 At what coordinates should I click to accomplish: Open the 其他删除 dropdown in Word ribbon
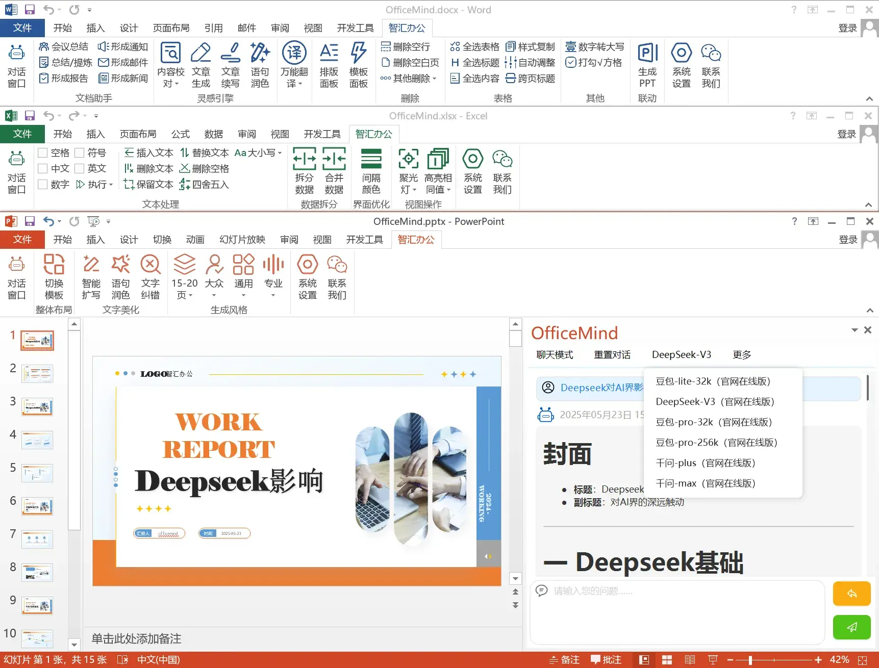(410, 78)
